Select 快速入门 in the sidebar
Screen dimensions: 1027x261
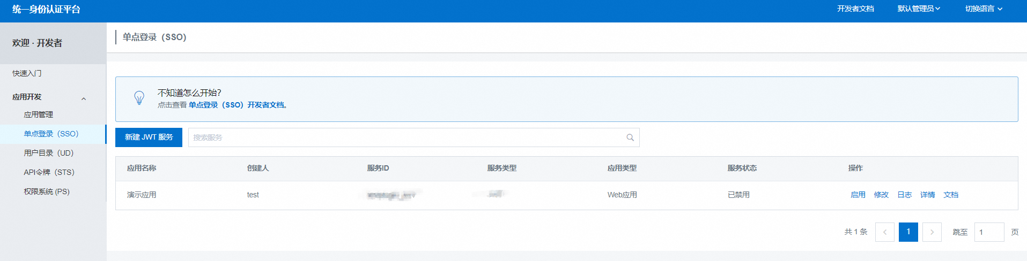click(x=27, y=73)
